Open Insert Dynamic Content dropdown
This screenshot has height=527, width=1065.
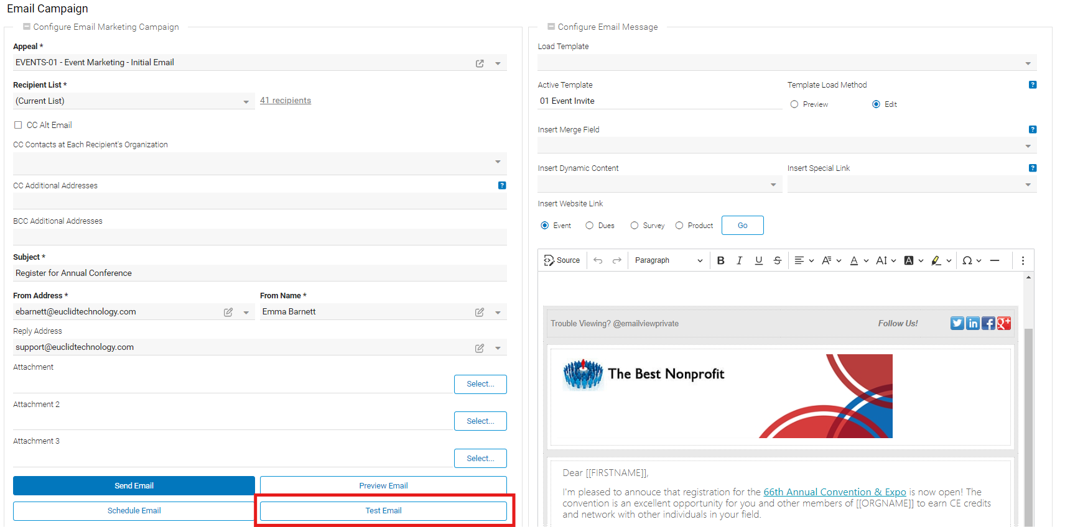coord(660,185)
